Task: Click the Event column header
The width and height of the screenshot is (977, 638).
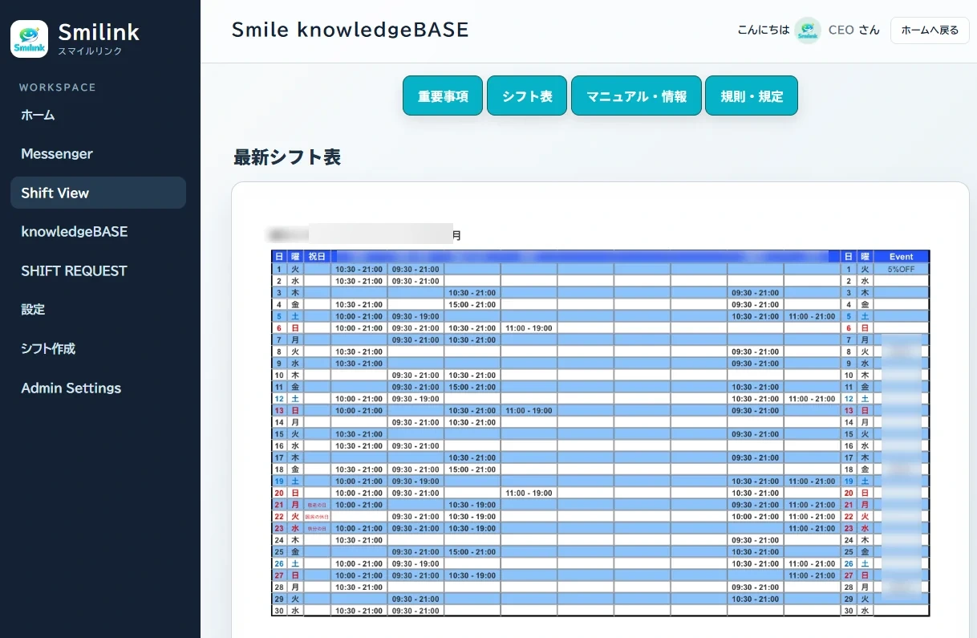Action: (901, 257)
